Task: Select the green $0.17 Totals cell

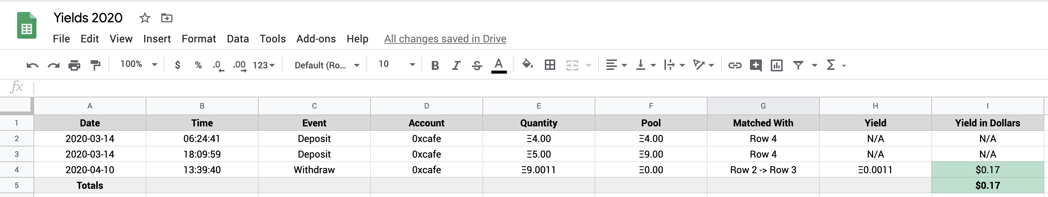Action: (x=987, y=185)
